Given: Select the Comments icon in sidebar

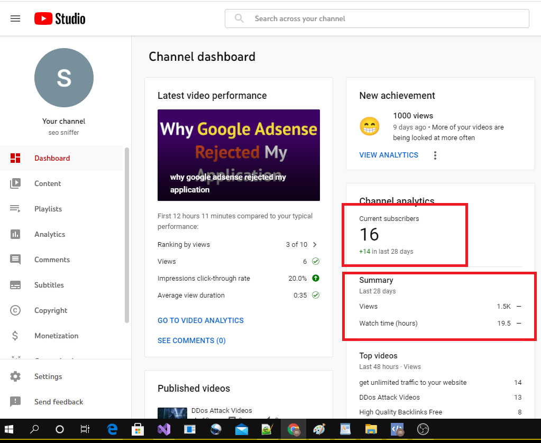Looking at the screenshot, I should 15,260.
